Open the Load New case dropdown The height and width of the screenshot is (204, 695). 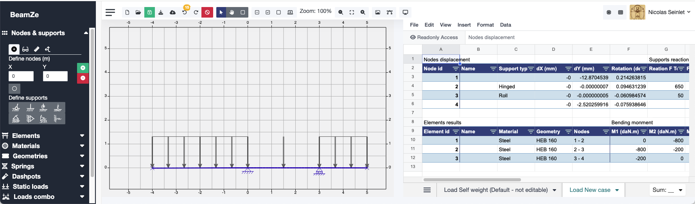click(594, 190)
